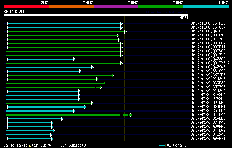
Task: Select the UniRef100_P24846 label
Action: click(208, 79)
